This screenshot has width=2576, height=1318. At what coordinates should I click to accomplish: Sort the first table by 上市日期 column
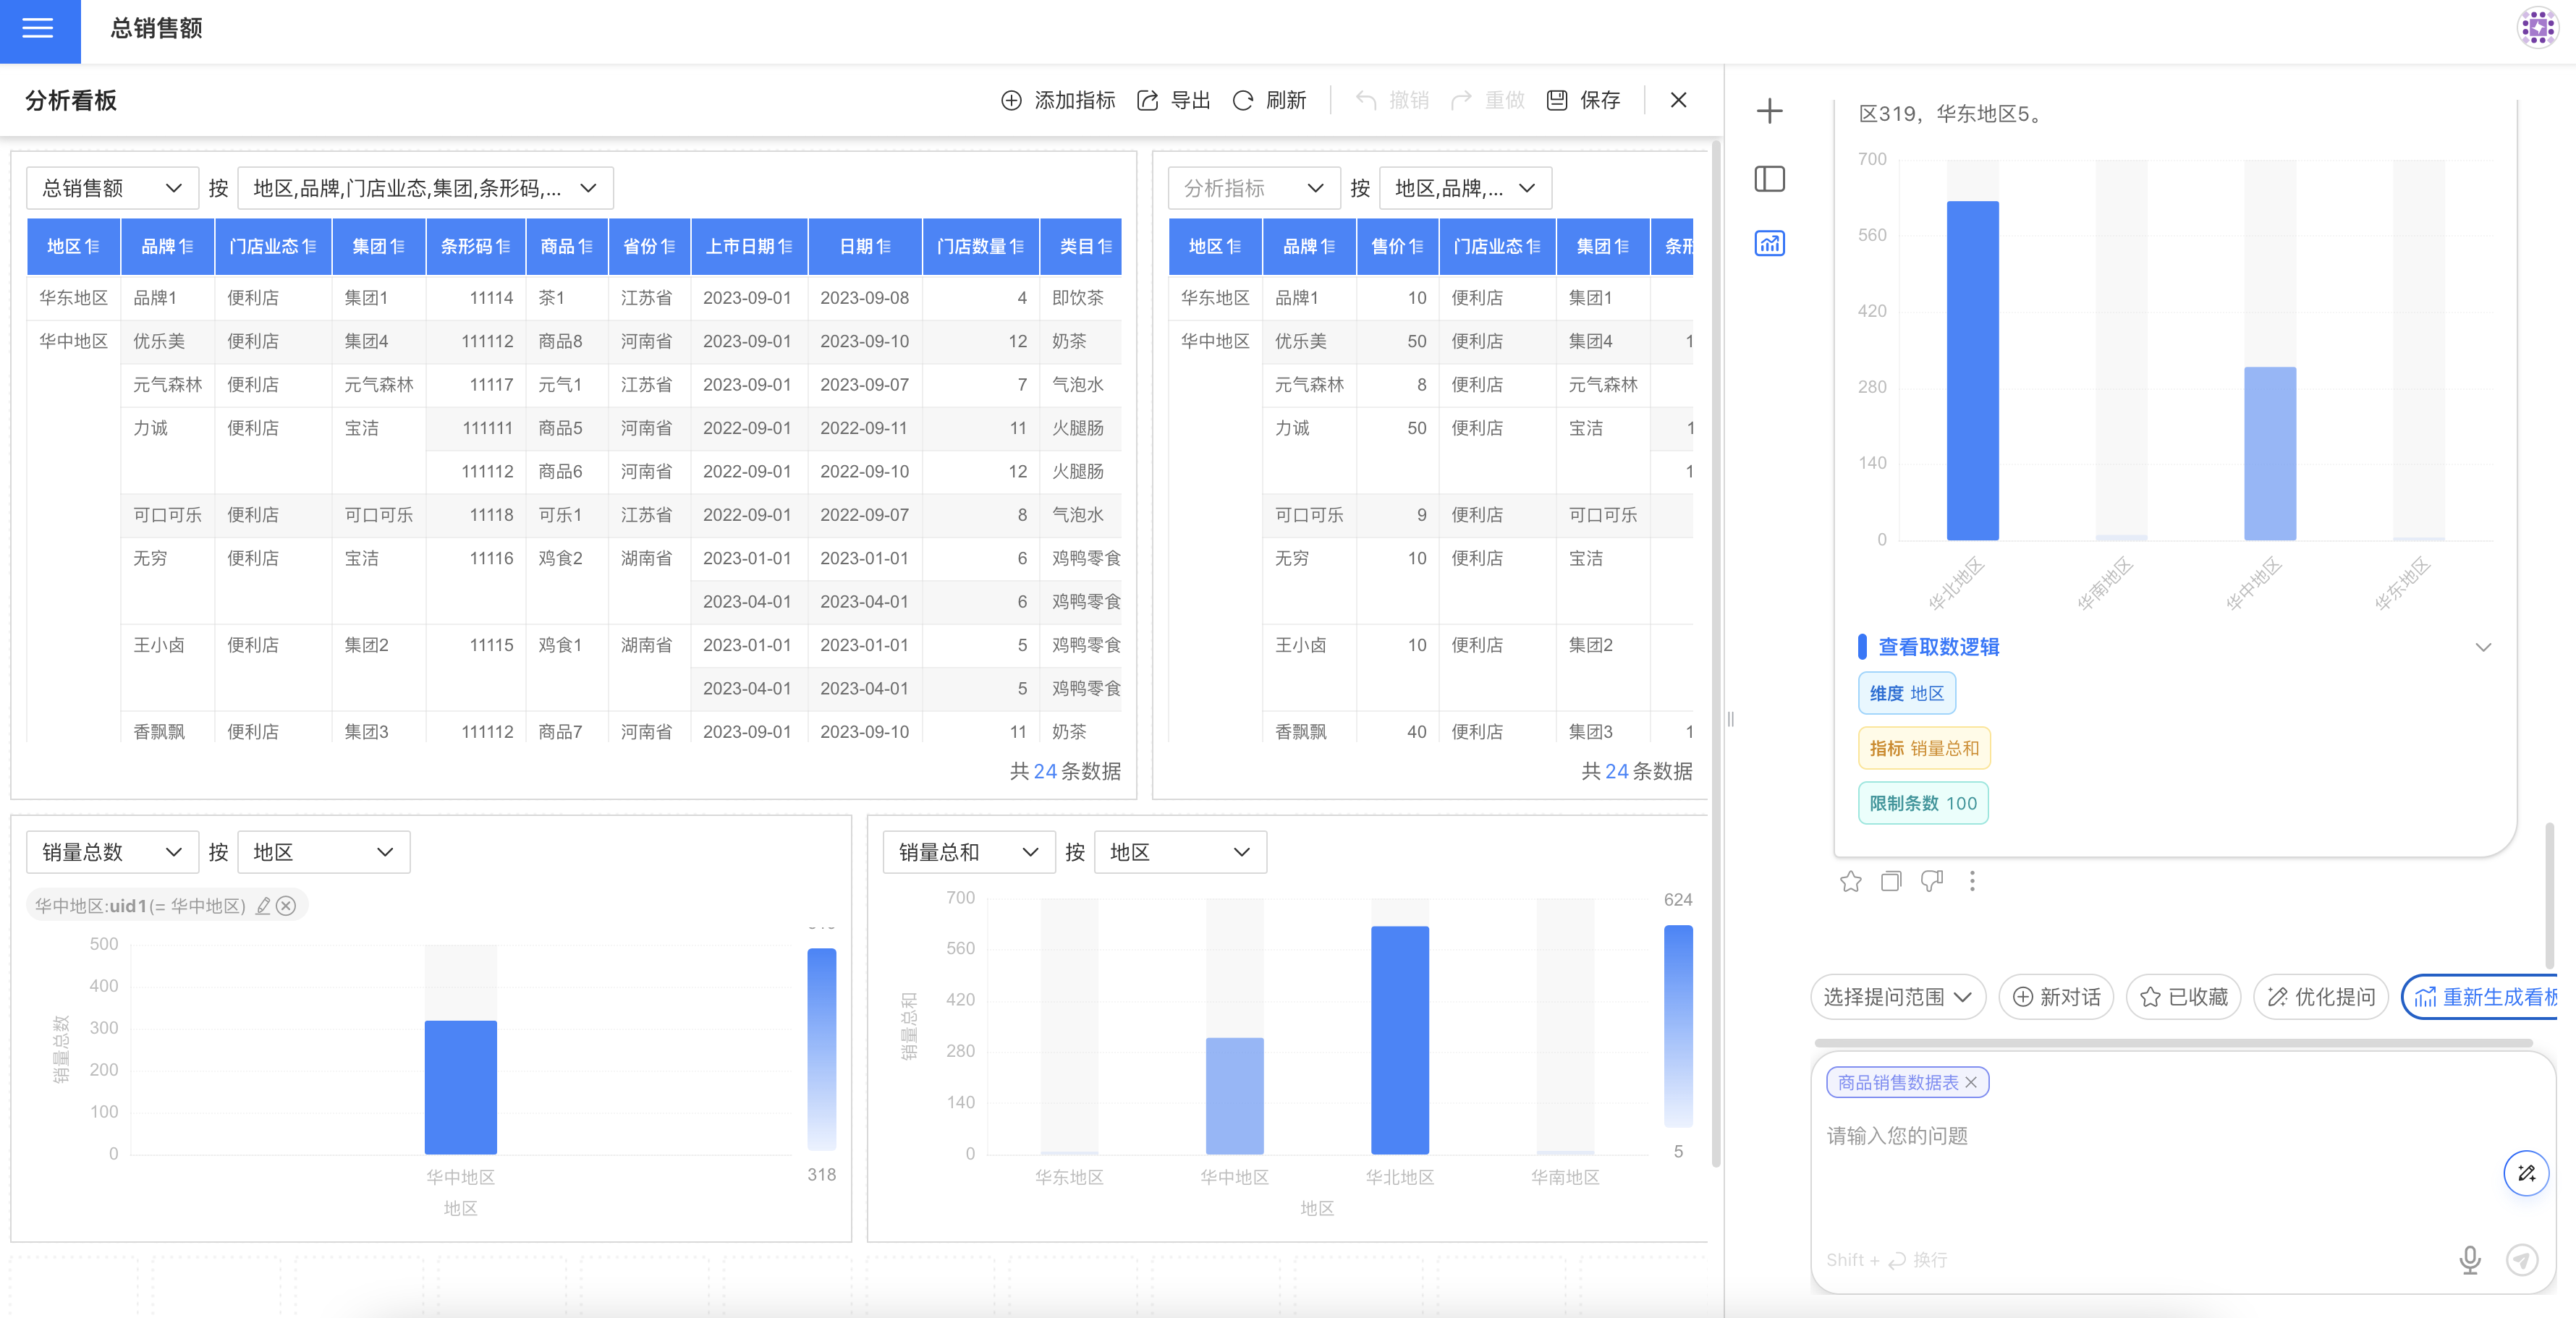click(x=785, y=247)
